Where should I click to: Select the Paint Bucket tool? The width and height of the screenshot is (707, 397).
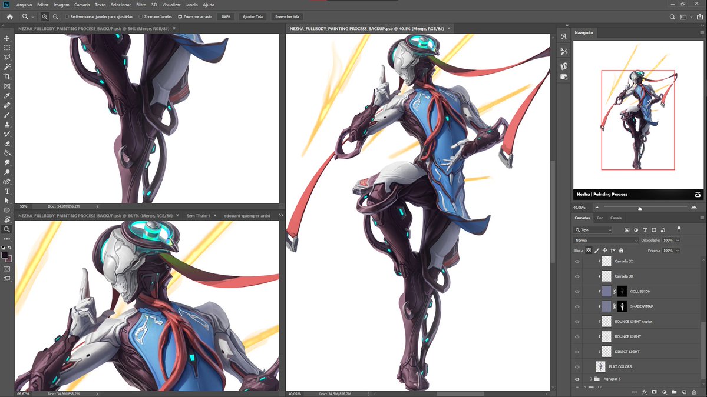tap(7, 153)
